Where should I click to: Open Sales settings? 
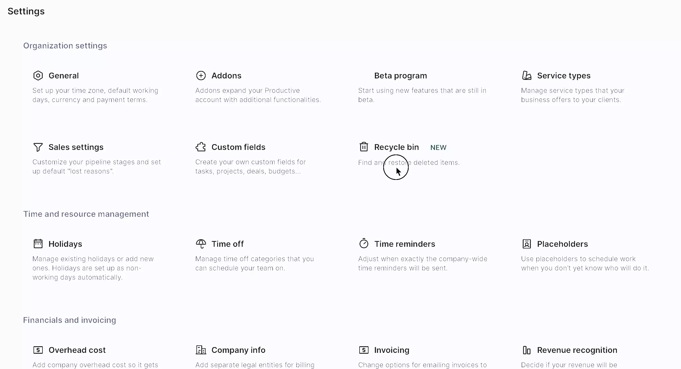tap(76, 147)
